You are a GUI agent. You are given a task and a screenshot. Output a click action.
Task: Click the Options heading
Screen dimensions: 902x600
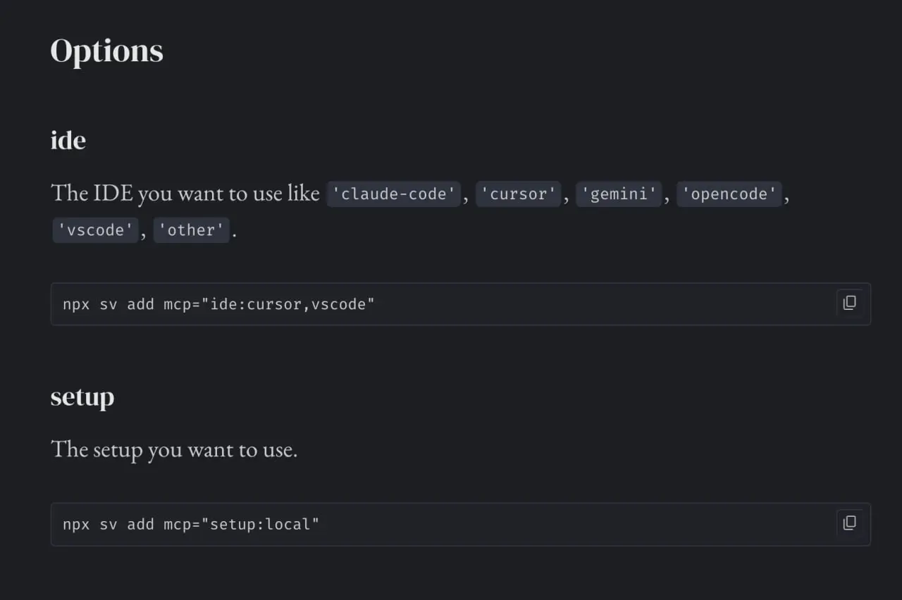point(107,51)
